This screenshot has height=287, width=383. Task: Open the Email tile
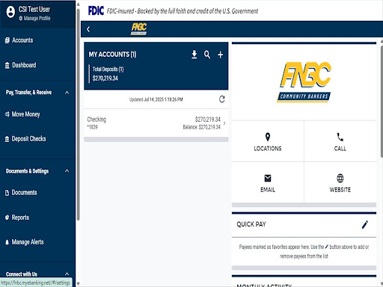tap(268, 182)
